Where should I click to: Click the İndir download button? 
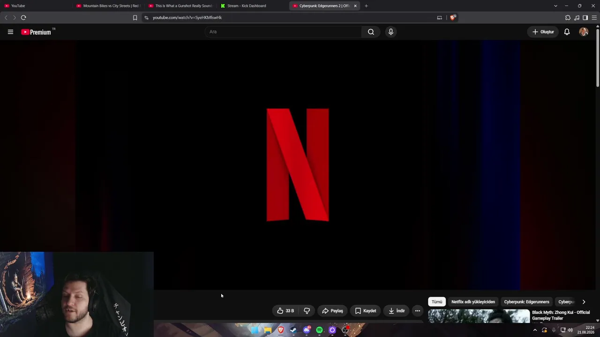396,311
